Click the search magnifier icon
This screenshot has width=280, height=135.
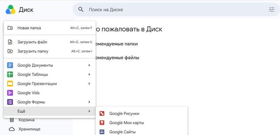81,9
